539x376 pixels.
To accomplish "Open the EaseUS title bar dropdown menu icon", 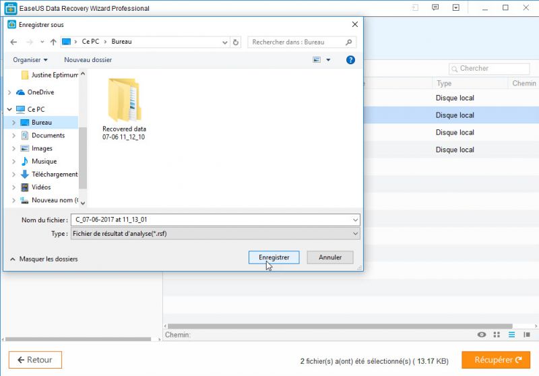I will (x=456, y=7).
